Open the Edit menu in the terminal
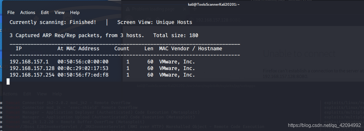 [x=45, y=13]
